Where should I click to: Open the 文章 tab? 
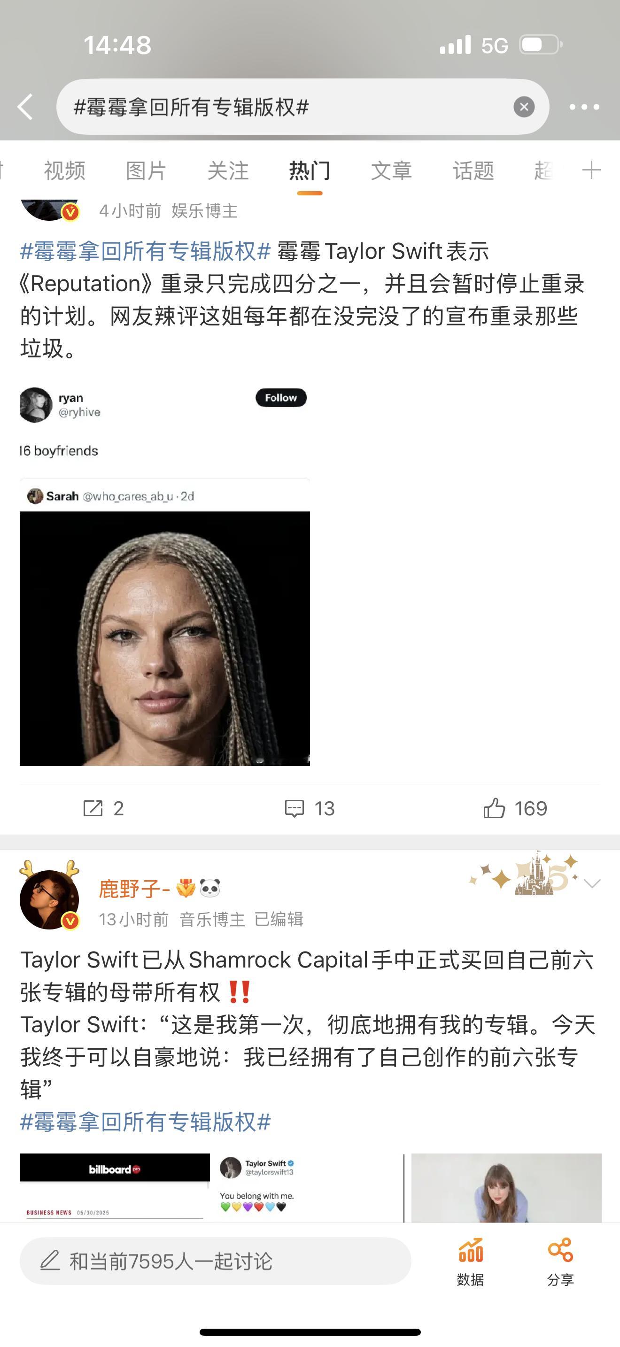click(392, 170)
